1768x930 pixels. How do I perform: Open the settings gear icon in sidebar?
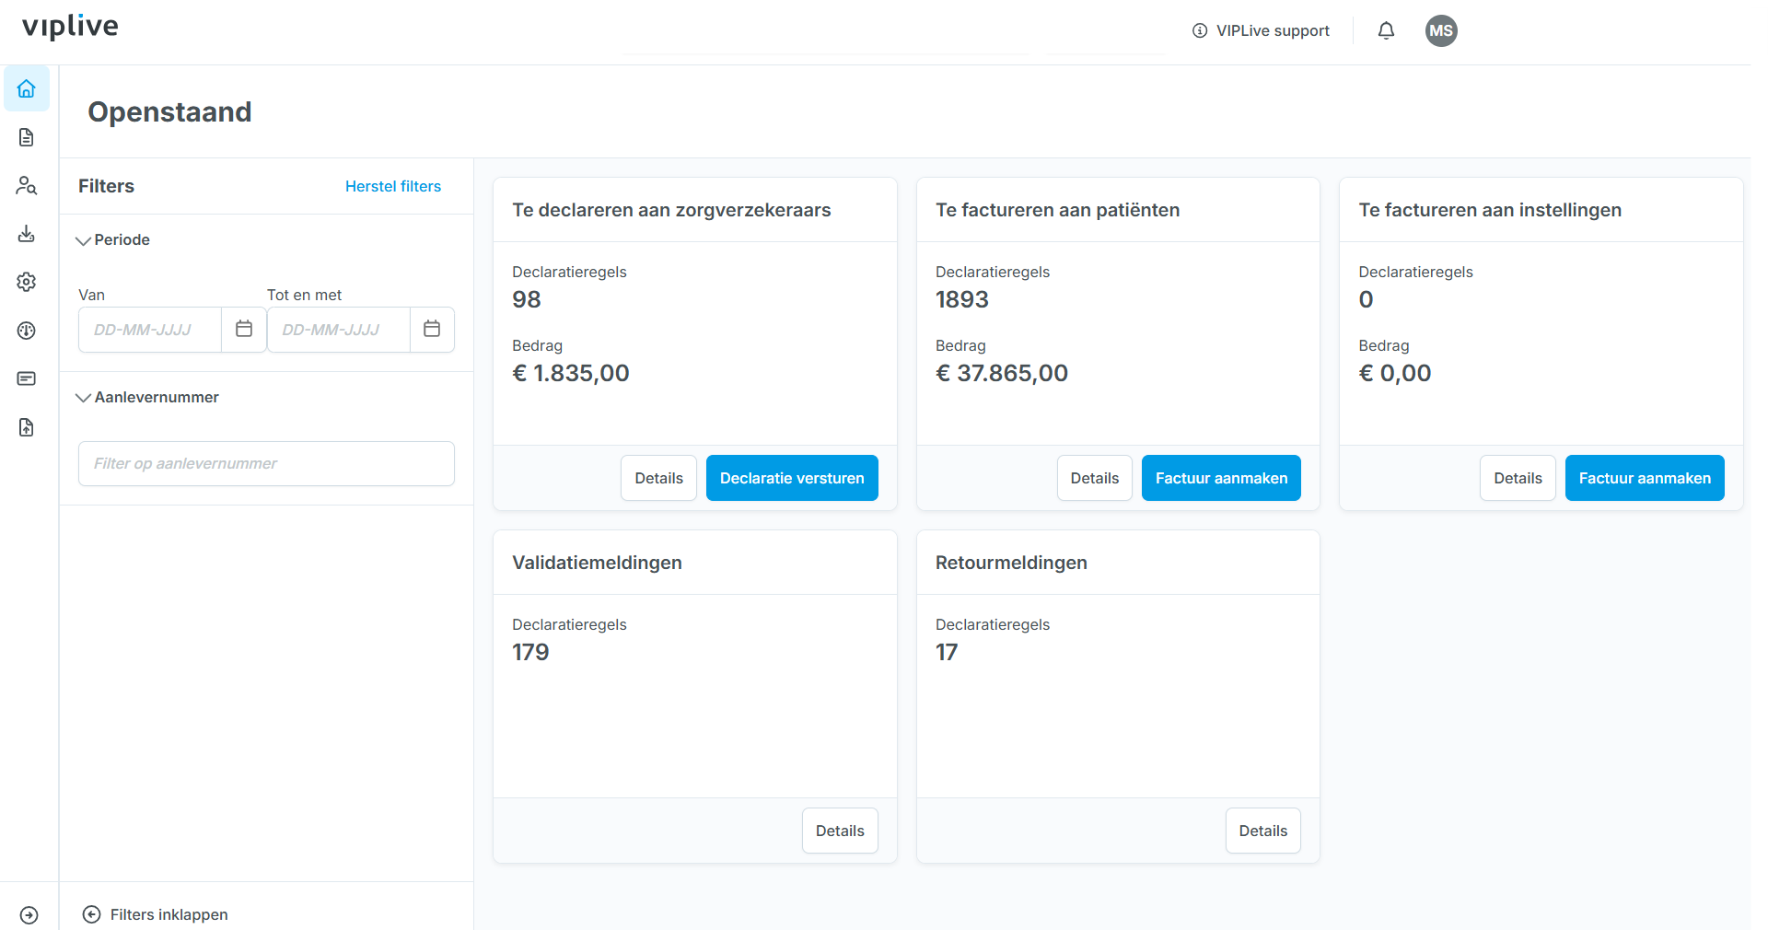pyautogui.click(x=27, y=282)
